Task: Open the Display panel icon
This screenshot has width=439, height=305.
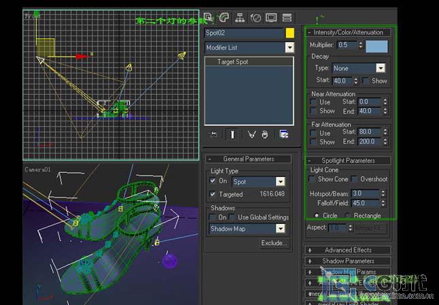Action: tap(271, 17)
